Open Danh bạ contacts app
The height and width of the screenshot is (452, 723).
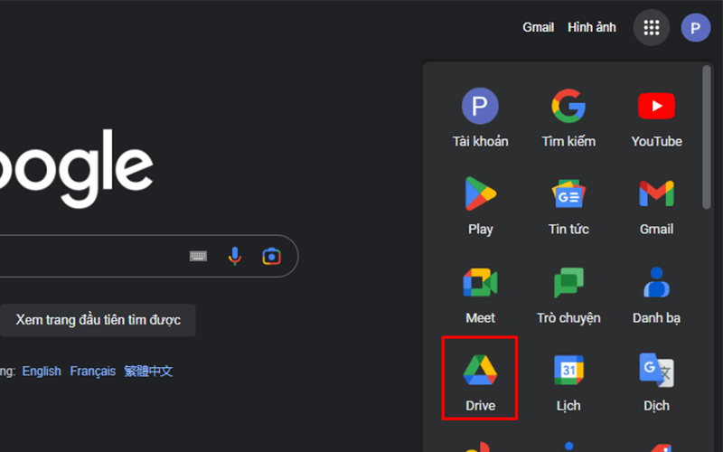coord(657,295)
